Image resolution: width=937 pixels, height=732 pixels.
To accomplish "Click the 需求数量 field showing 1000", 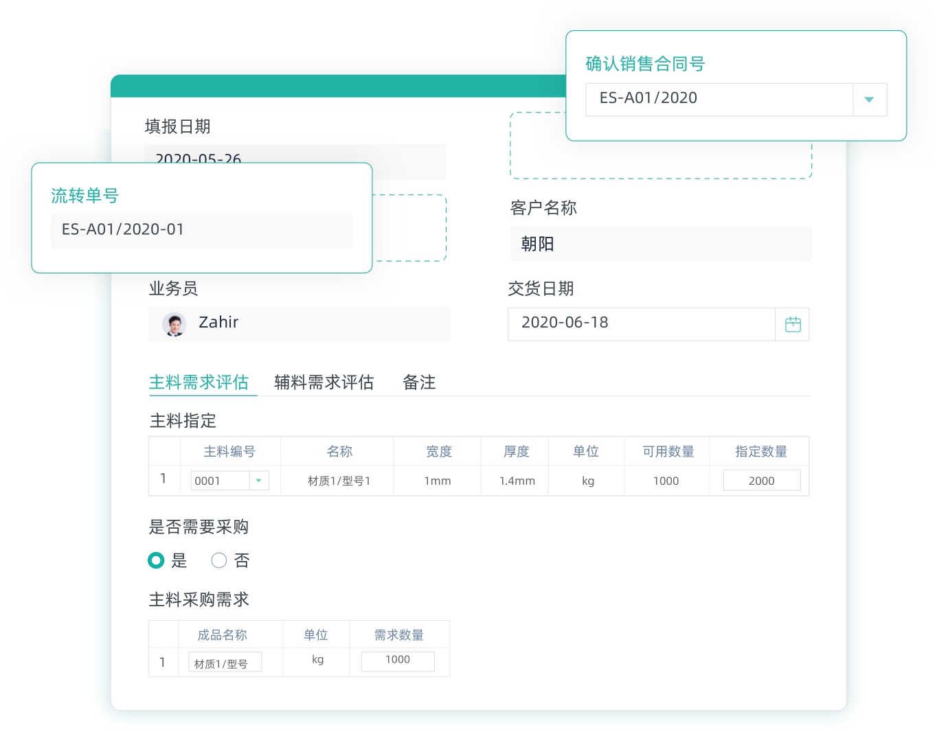I will click(398, 661).
